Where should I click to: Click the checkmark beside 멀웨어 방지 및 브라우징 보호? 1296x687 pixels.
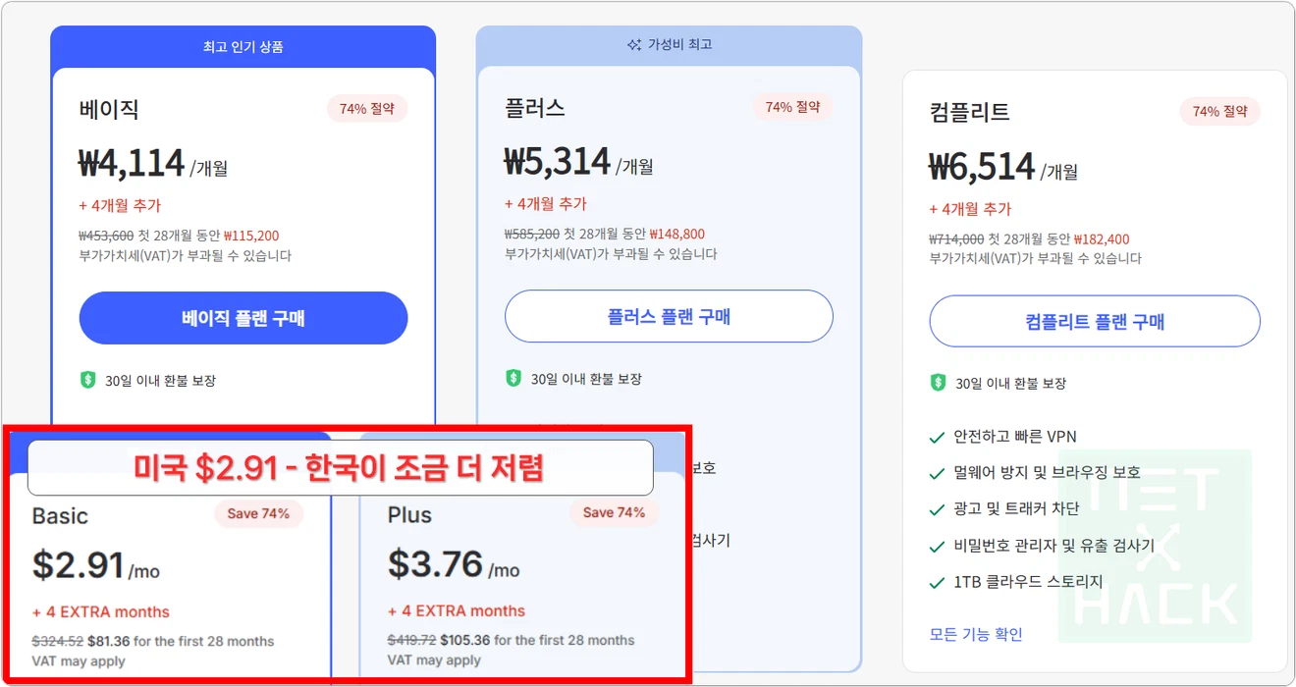(937, 473)
